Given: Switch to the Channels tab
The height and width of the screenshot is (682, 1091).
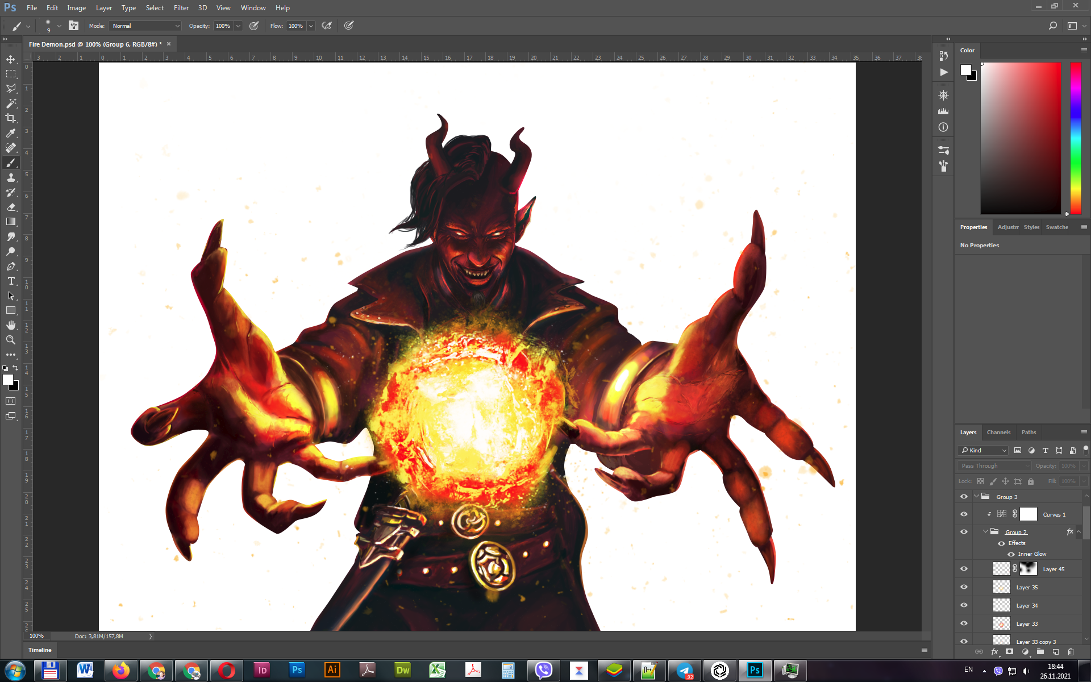Looking at the screenshot, I should point(998,433).
